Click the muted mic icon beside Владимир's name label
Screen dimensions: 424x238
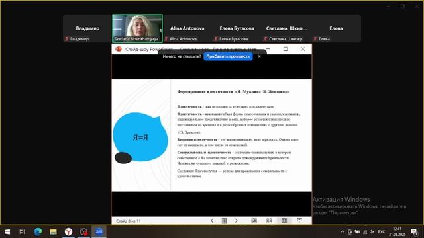coord(66,39)
